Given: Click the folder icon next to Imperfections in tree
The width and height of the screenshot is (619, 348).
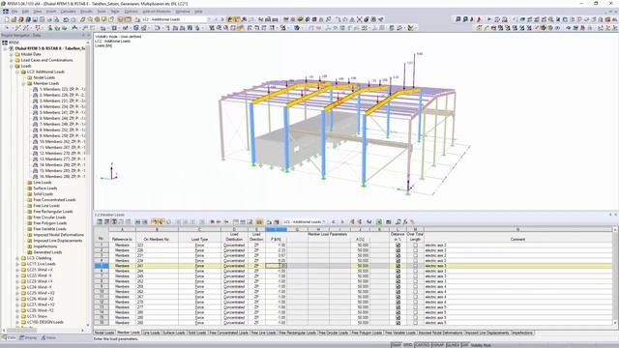Looking at the screenshot, I should click(30, 246).
